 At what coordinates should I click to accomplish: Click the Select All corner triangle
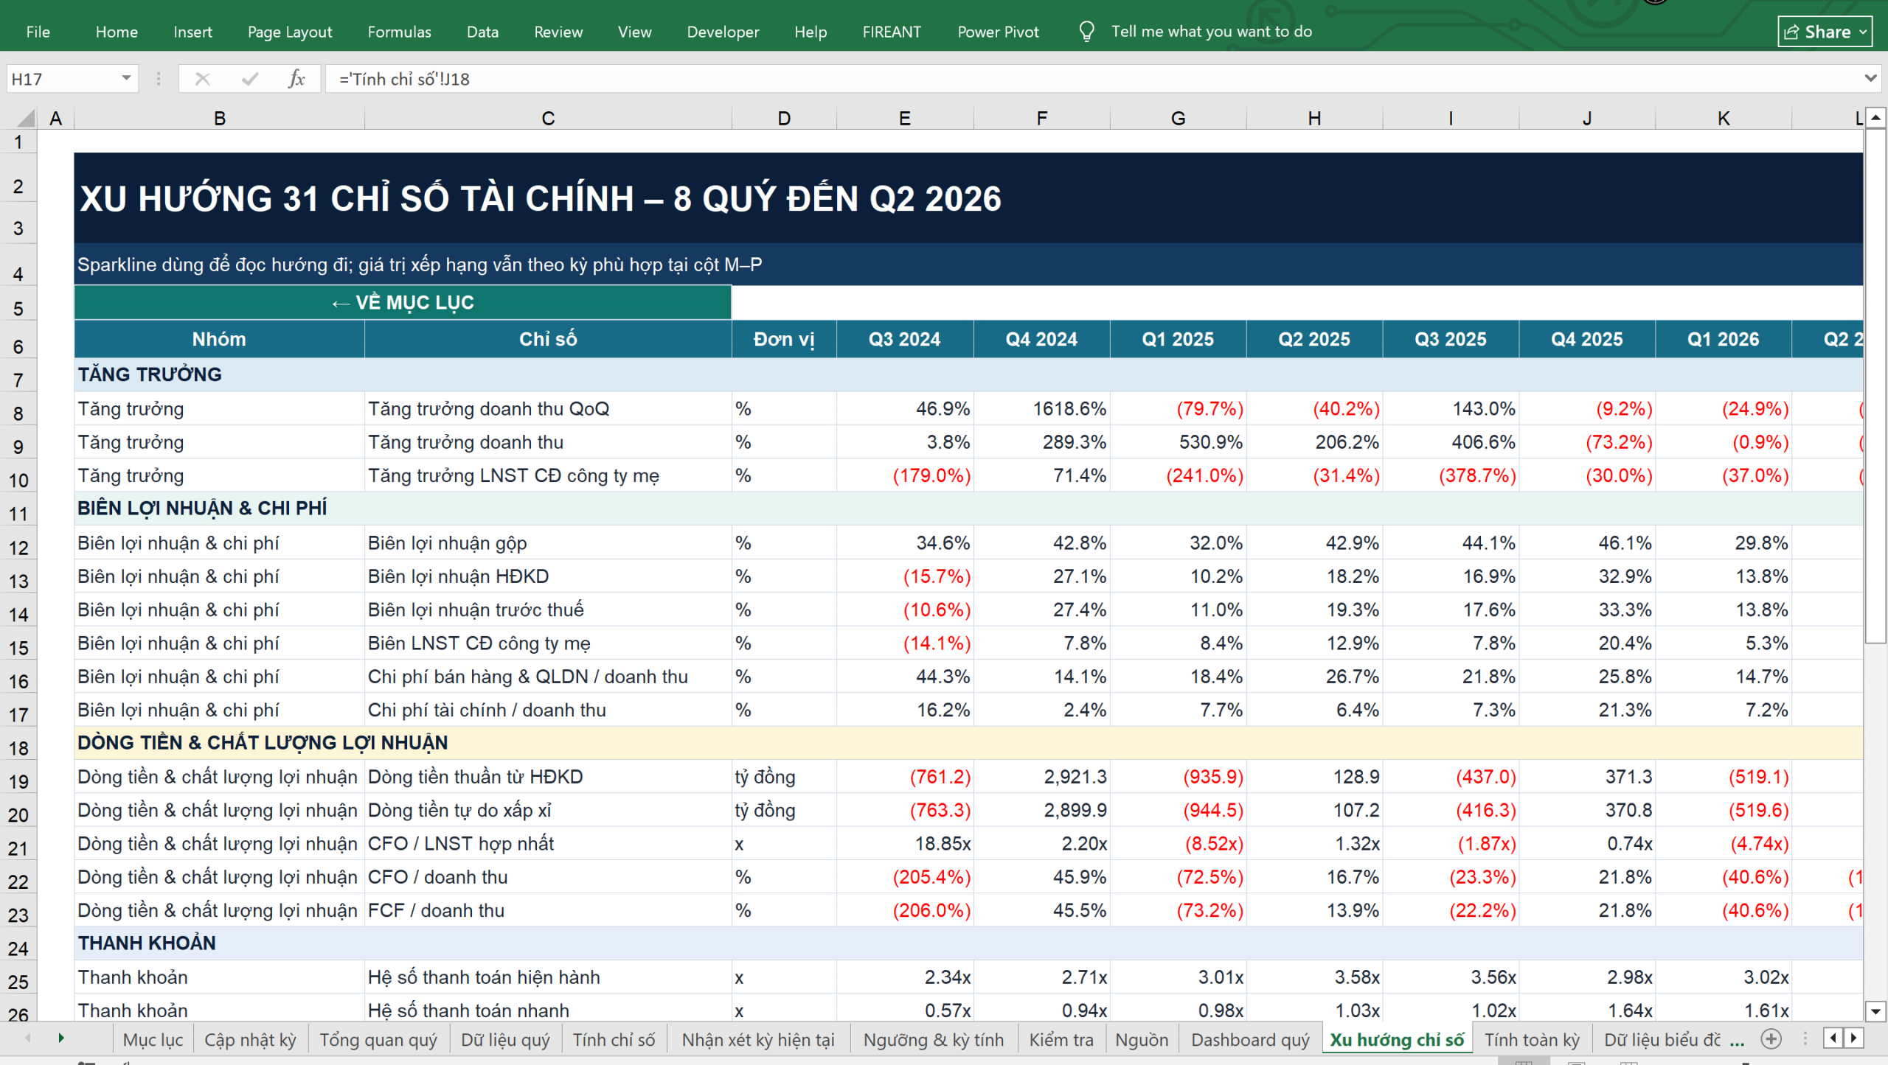pos(26,119)
